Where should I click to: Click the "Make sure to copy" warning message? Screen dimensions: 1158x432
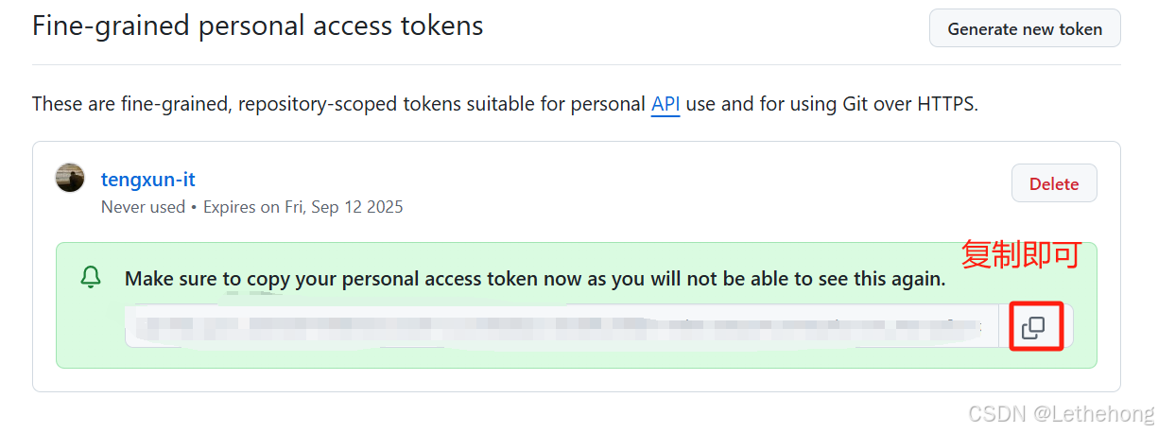[535, 279]
